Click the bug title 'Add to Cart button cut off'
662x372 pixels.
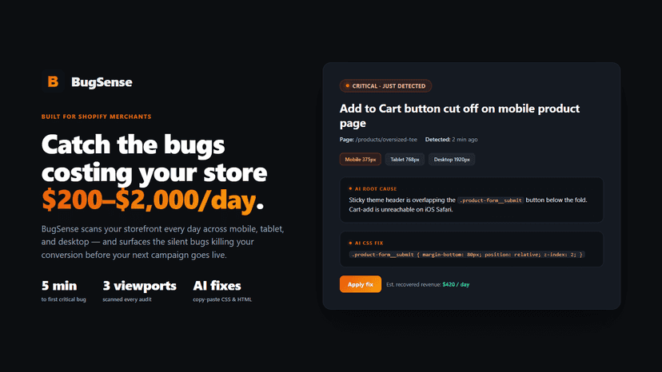click(x=460, y=116)
